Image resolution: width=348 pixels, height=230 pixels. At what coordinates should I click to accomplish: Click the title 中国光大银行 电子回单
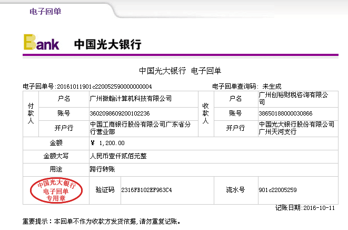[x=180, y=71]
